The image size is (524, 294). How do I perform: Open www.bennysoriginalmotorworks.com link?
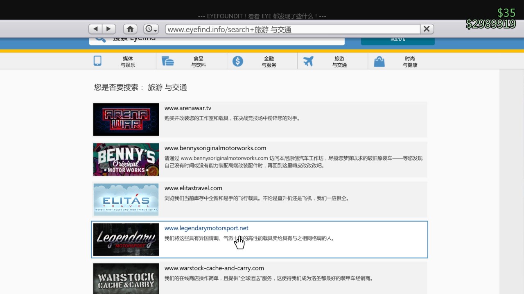(x=215, y=148)
